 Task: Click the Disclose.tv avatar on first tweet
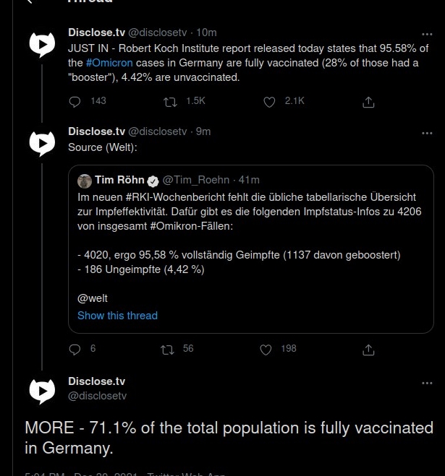pyautogui.click(x=42, y=45)
